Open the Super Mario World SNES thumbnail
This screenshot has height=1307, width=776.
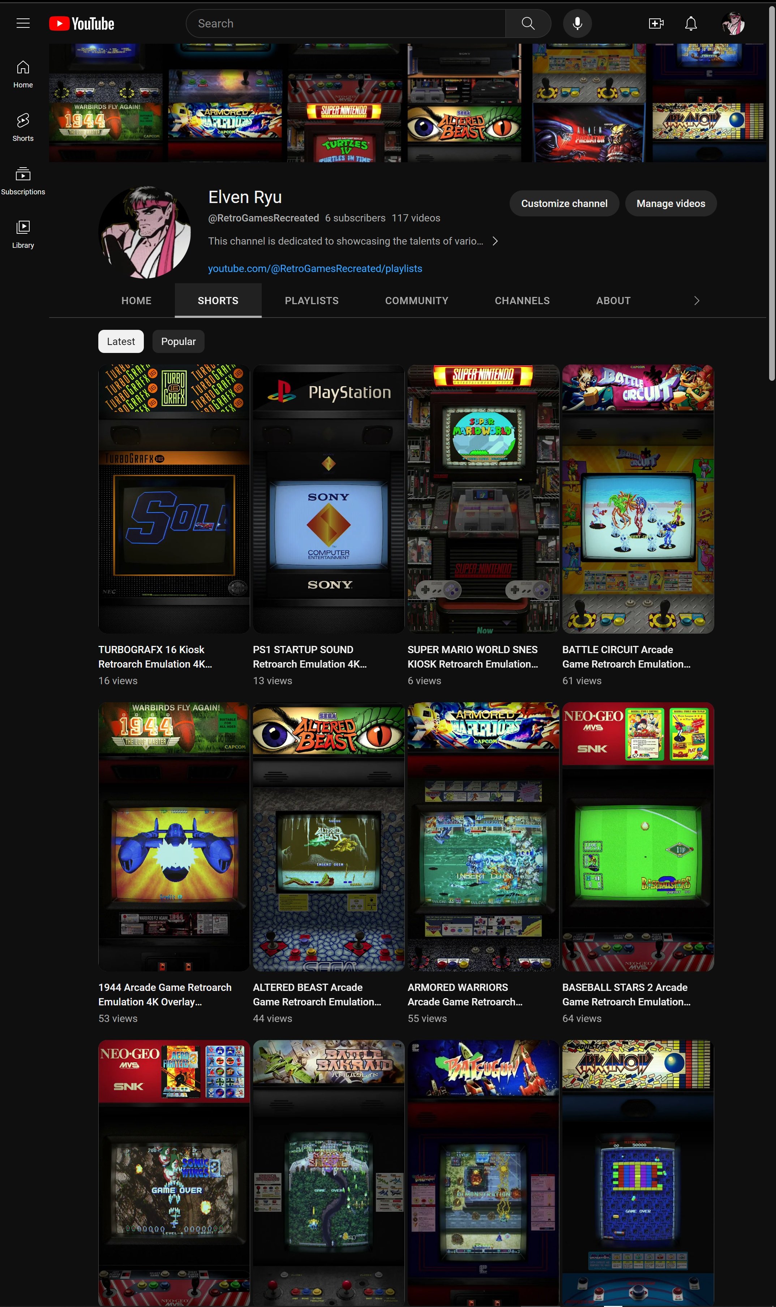(483, 499)
